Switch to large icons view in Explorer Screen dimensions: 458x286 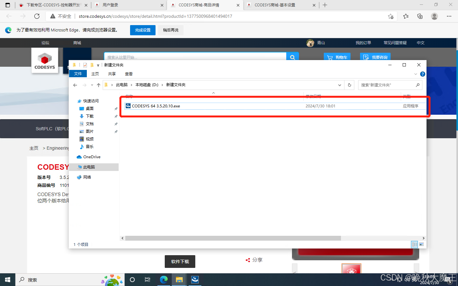421,244
